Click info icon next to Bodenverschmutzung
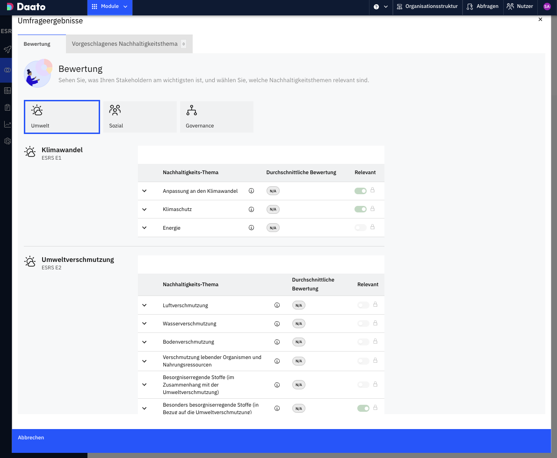The height and width of the screenshot is (458, 557). point(277,342)
